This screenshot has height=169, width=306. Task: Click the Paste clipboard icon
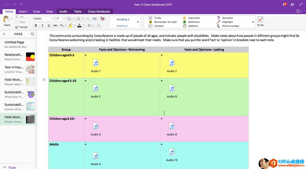coord(7,20)
